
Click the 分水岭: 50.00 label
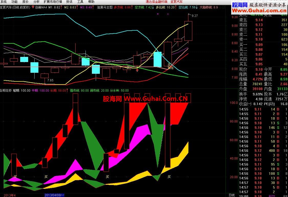[x=119, y=90]
